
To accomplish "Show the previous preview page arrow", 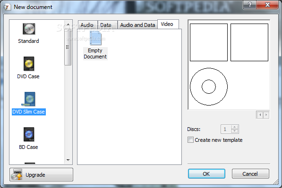I will pos(260,115).
